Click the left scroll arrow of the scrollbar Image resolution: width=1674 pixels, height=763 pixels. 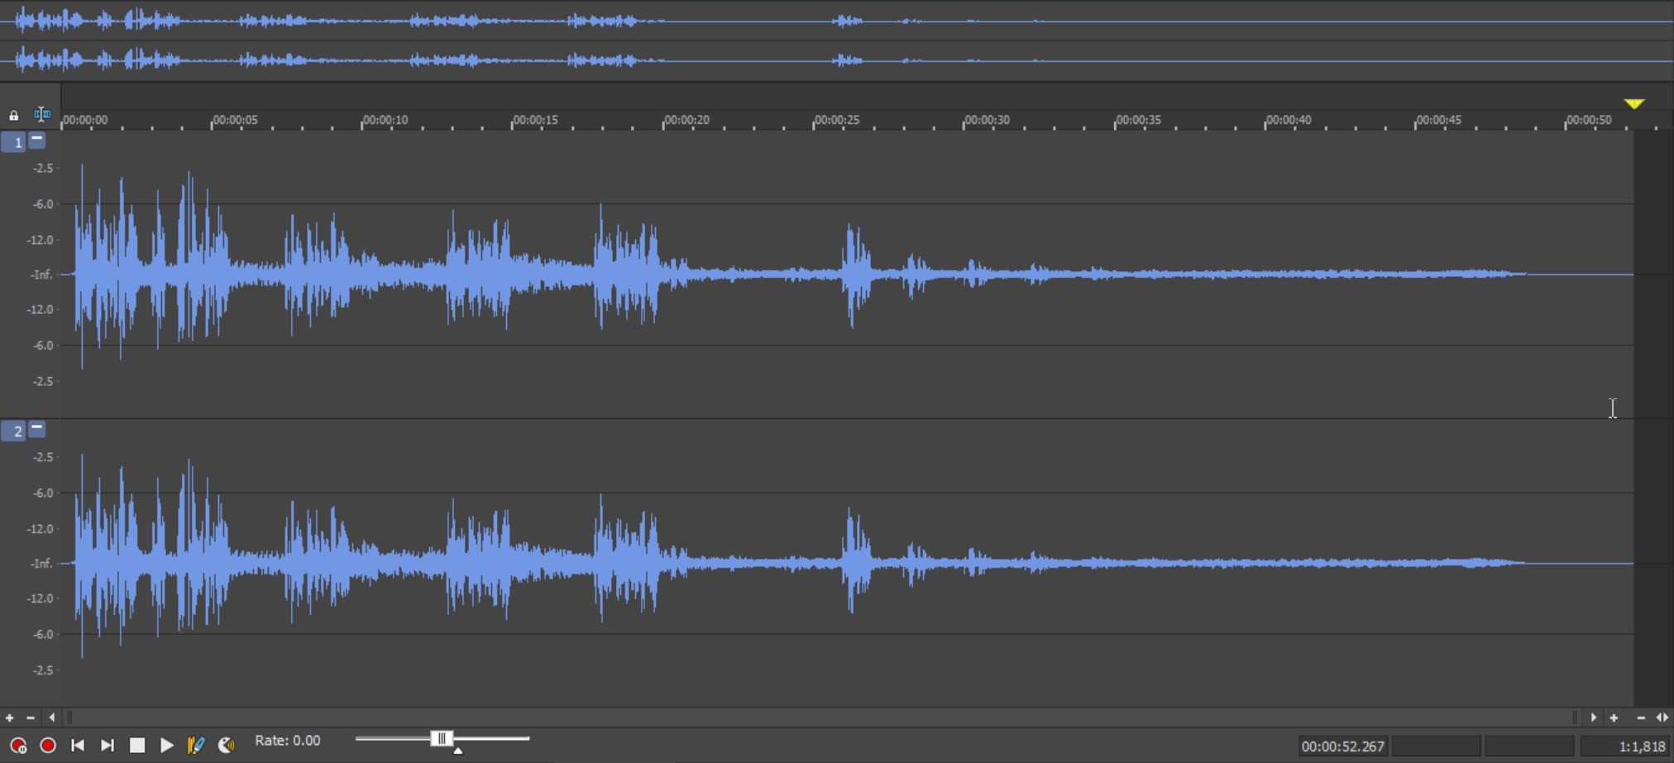[x=52, y=718]
